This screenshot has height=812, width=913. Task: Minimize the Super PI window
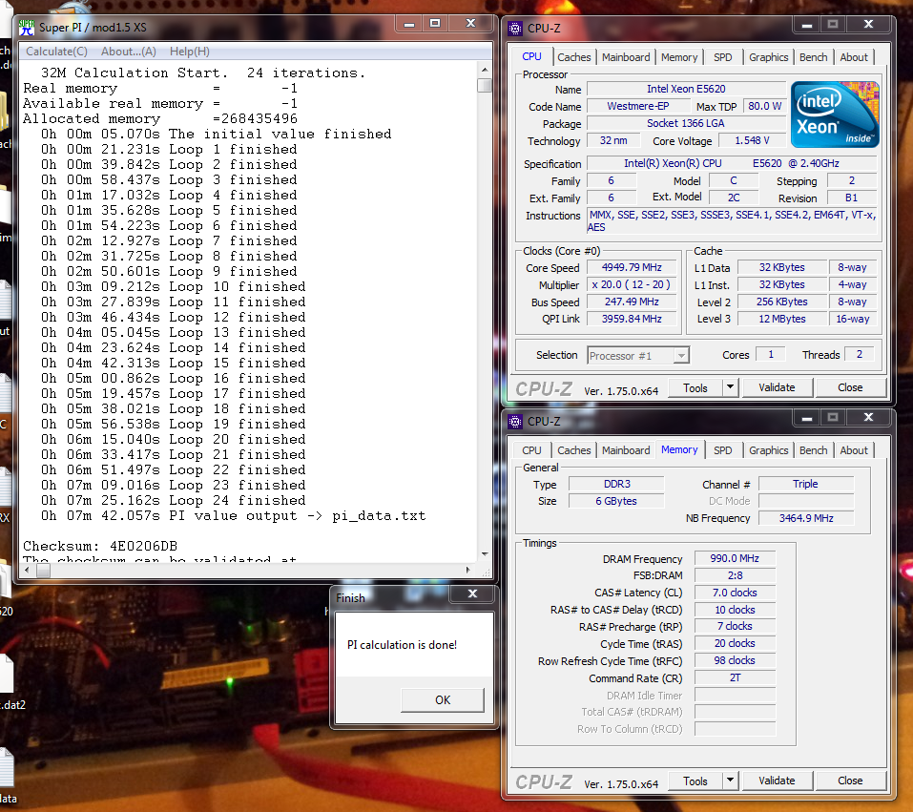pos(409,24)
